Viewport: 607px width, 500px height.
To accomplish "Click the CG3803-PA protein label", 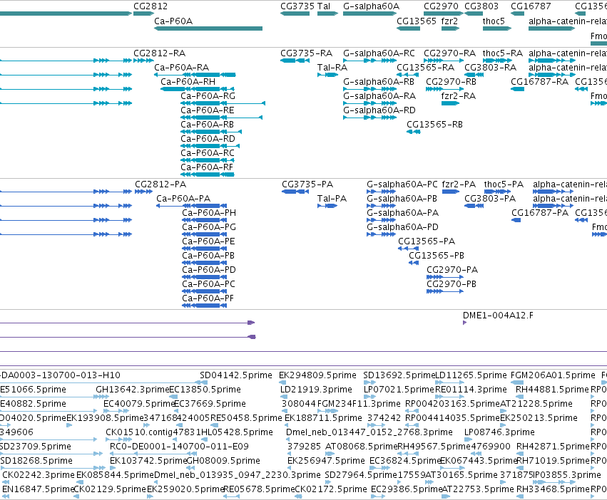I will pos(490,199).
